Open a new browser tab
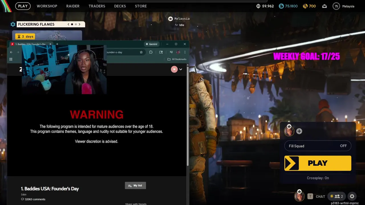The image size is (365, 205). click(57, 44)
